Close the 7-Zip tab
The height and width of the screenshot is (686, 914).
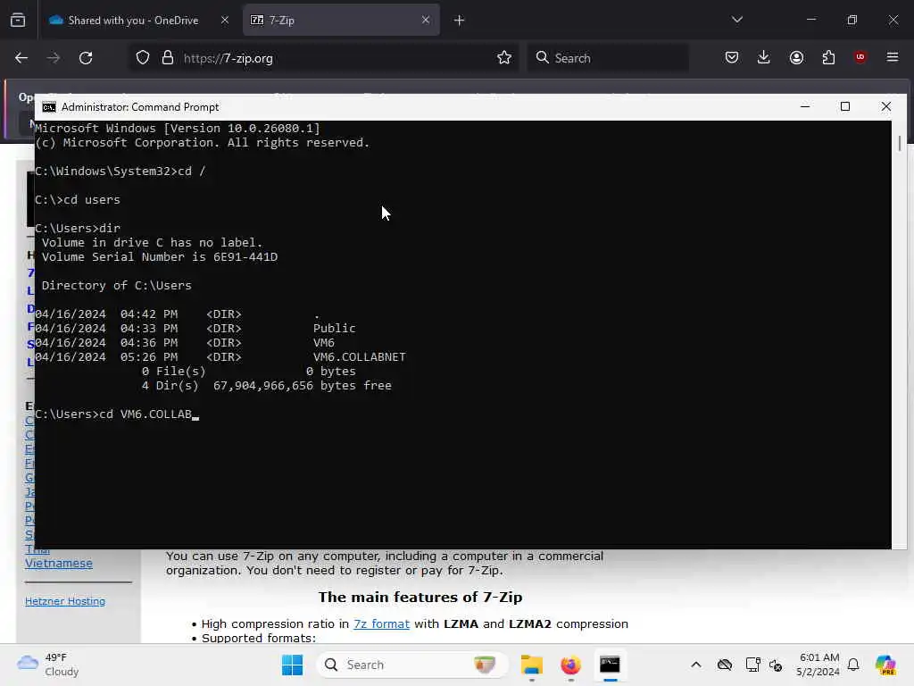pos(426,20)
